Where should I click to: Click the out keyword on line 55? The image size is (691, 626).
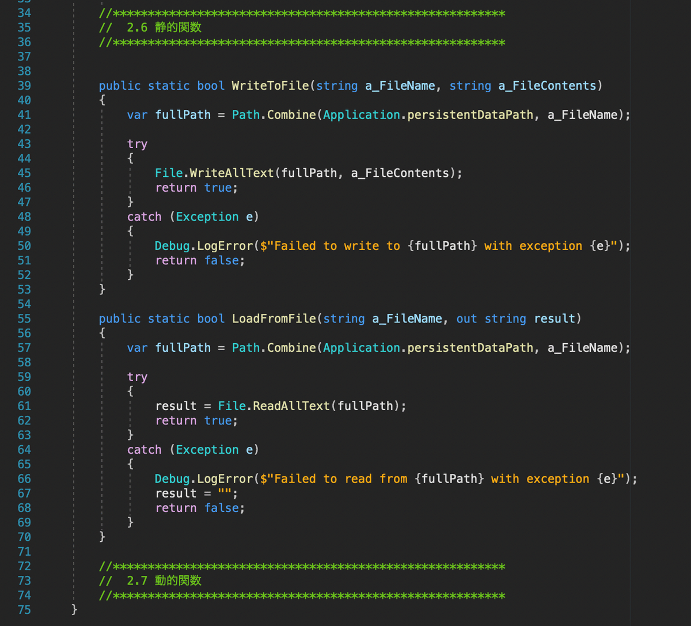click(466, 318)
